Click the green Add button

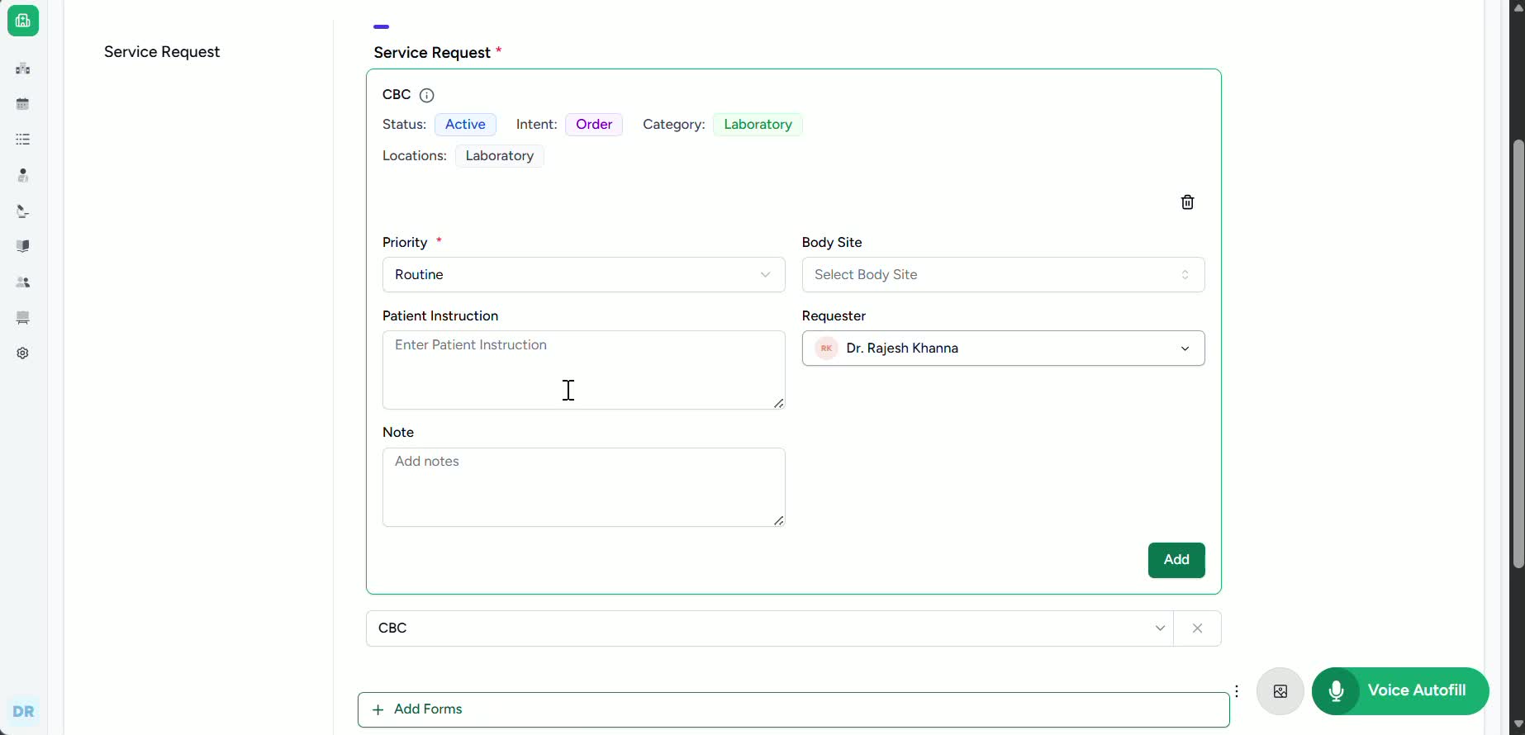pyautogui.click(x=1176, y=560)
